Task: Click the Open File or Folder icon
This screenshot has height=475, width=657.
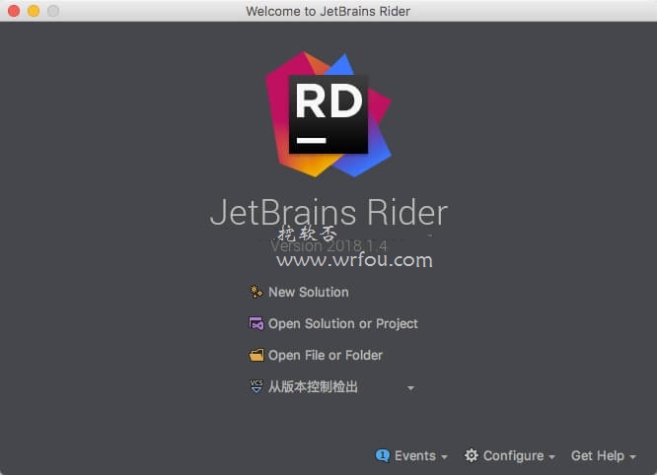Action: (256, 355)
